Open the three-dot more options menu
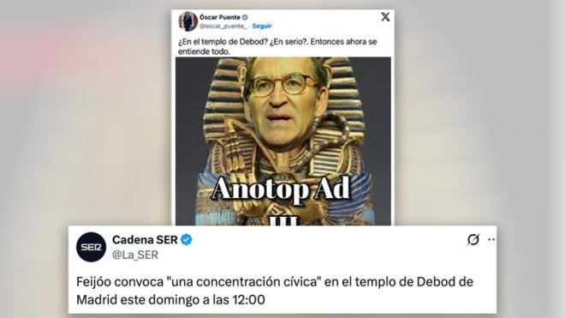 tap(491, 239)
